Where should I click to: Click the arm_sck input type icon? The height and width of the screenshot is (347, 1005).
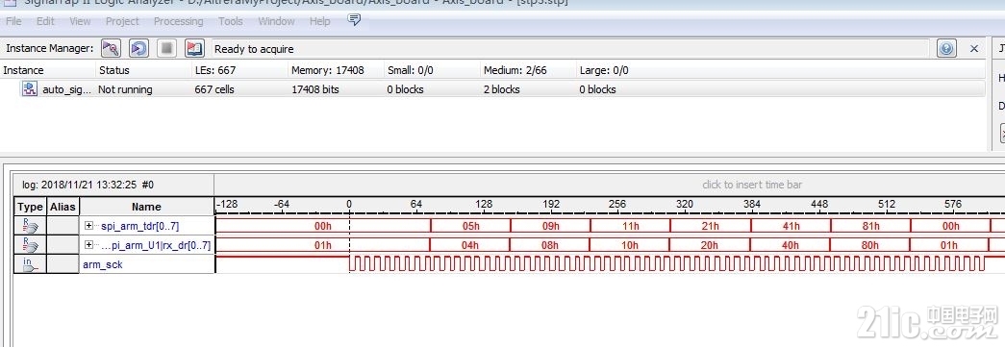(30, 263)
